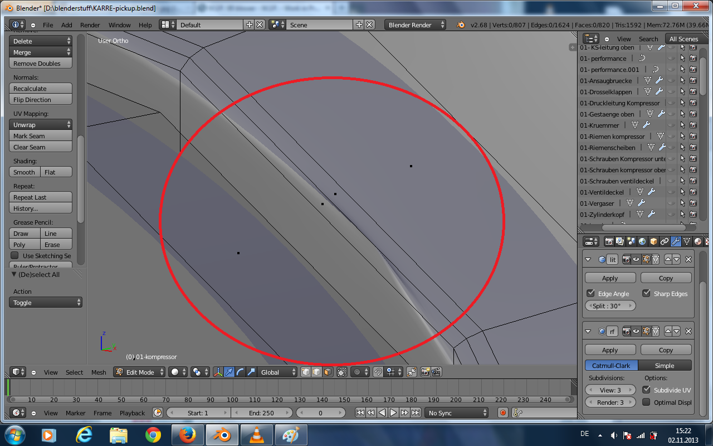The height and width of the screenshot is (446, 713).
Task: Toggle limit selection to visible
Action: 341,372
